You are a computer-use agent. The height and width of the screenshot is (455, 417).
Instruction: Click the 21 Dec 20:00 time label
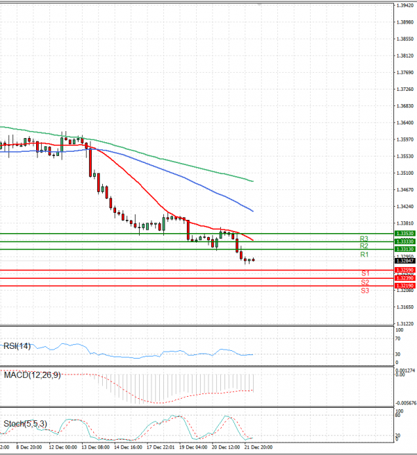[x=259, y=447]
